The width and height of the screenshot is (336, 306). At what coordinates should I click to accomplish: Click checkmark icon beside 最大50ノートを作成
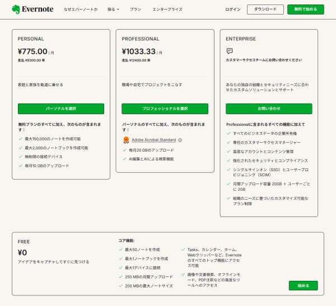[120, 249]
